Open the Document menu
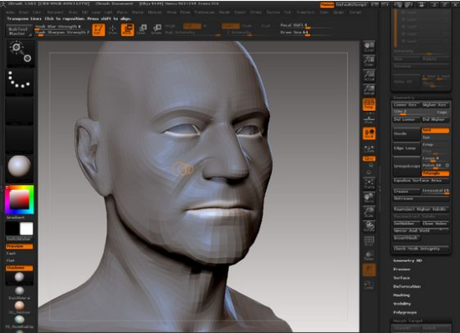The image size is (460, 333). [x=55, y=13]
